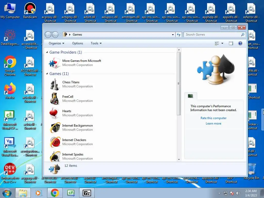Image resolution: width=264 pixels, height=198 pixels.
Task: Select the Internet Spades icon
Action: (55, 156)
